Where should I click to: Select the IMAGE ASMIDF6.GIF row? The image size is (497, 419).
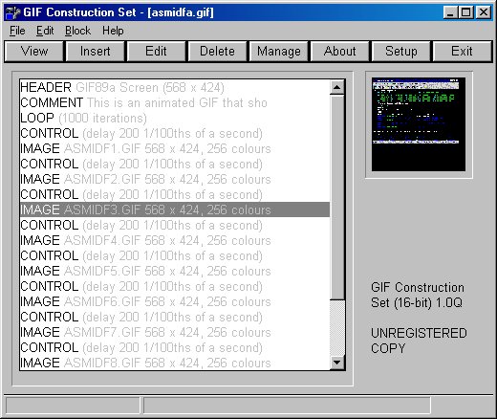pyautogui.click(x=175, y=301)
